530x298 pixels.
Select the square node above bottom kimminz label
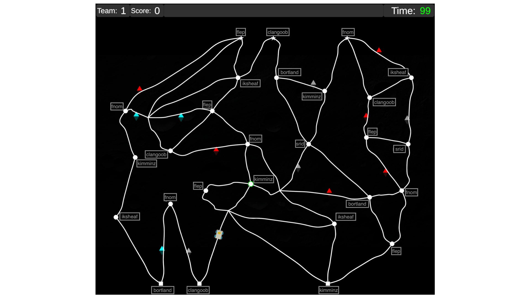(x=328, y=284)
